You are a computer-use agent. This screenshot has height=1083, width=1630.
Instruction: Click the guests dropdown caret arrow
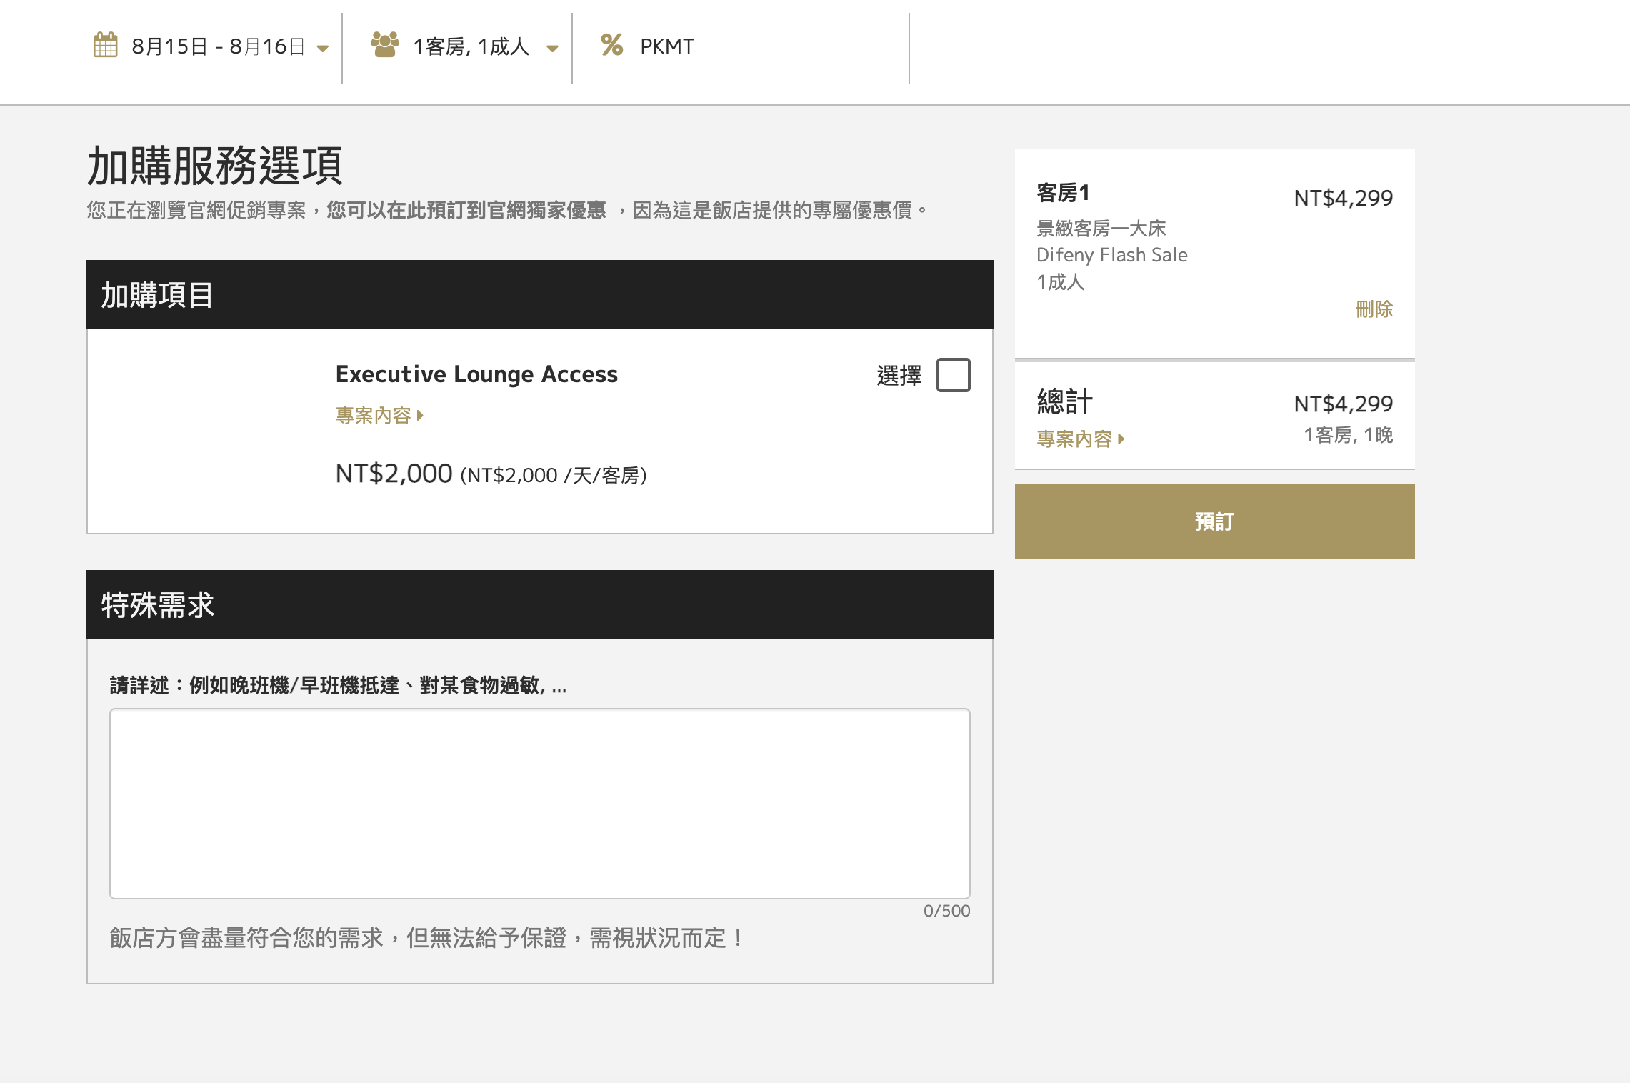pos(552,49)
